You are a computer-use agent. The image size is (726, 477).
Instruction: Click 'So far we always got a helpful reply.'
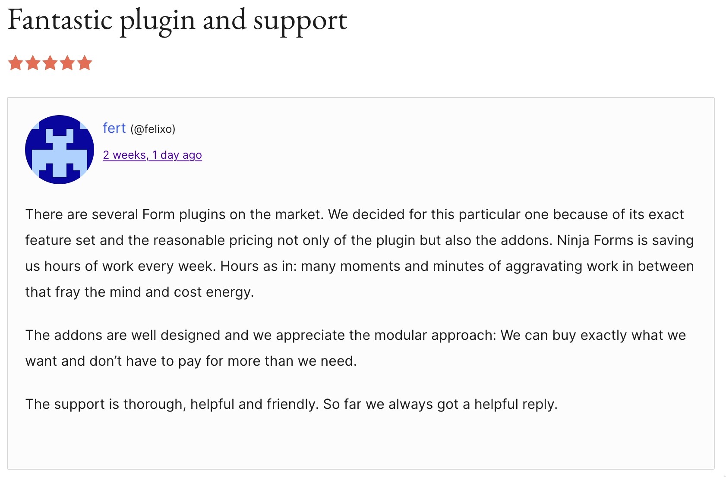[440, 404]
